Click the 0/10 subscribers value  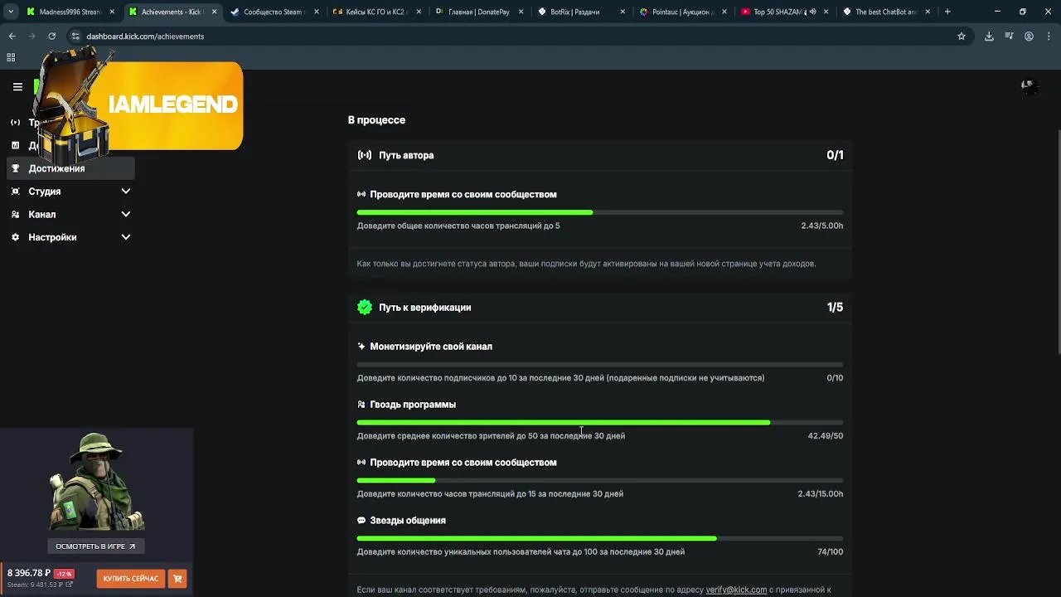(835, 378)
